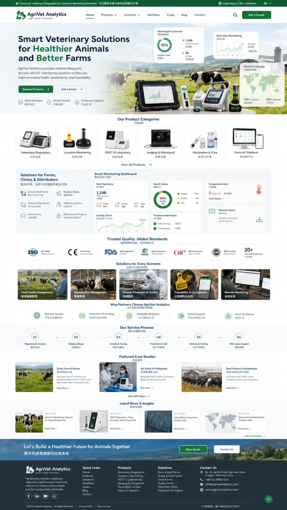
Task: Click the View All Articles link
Action: tap(255, 436)
